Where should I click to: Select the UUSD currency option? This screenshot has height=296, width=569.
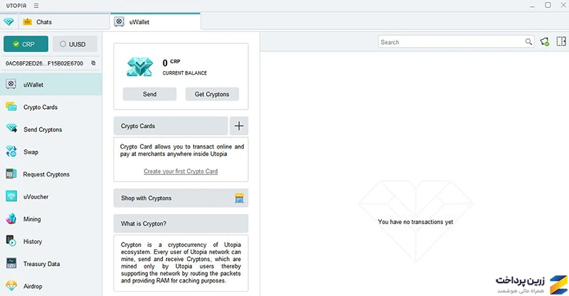[x=75, y=44]
